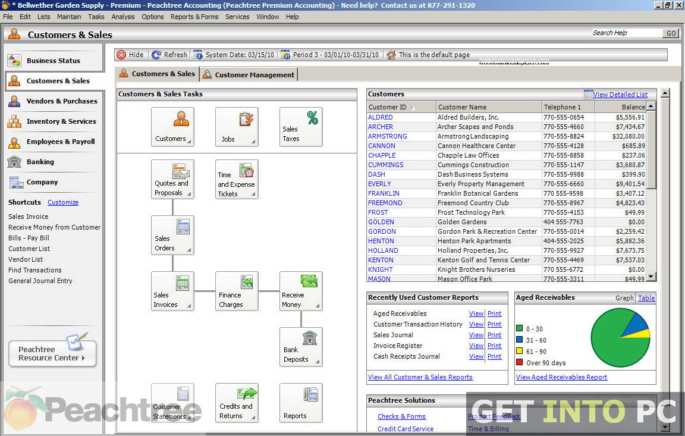Expand Jobs task dropdown arrow
685x436 pixels.
253,142
